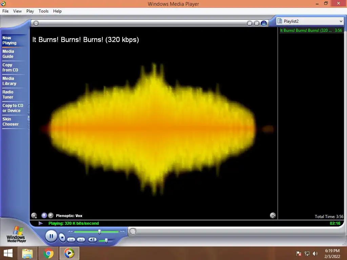Click the song title text in visualization area

point(86,40)
